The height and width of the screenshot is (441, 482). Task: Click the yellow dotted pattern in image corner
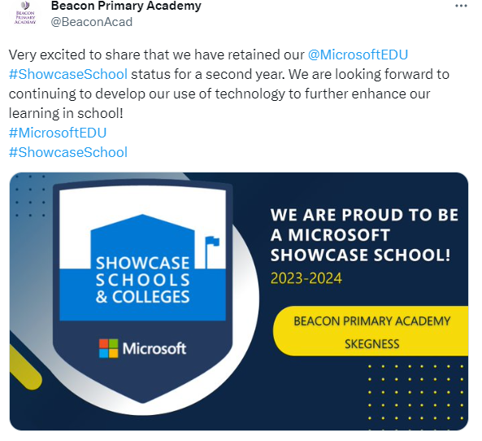pos(416,392)
